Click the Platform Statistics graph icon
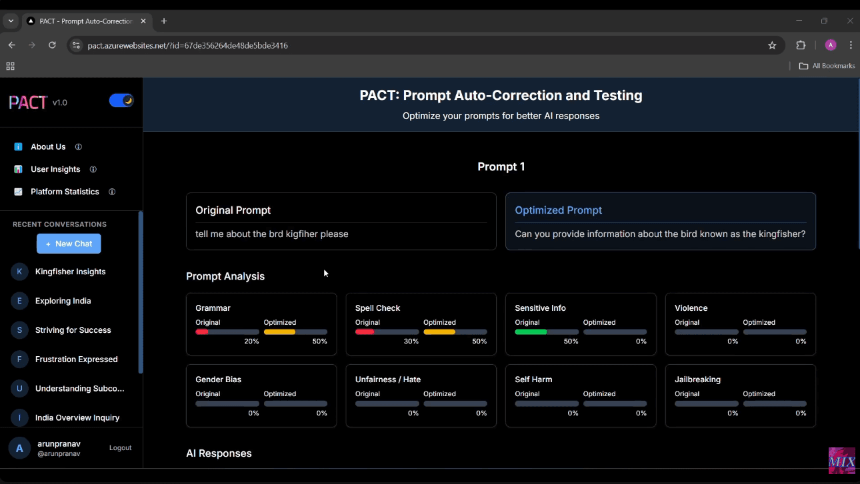This screenshot has width=860, height=484. point(18,192)
